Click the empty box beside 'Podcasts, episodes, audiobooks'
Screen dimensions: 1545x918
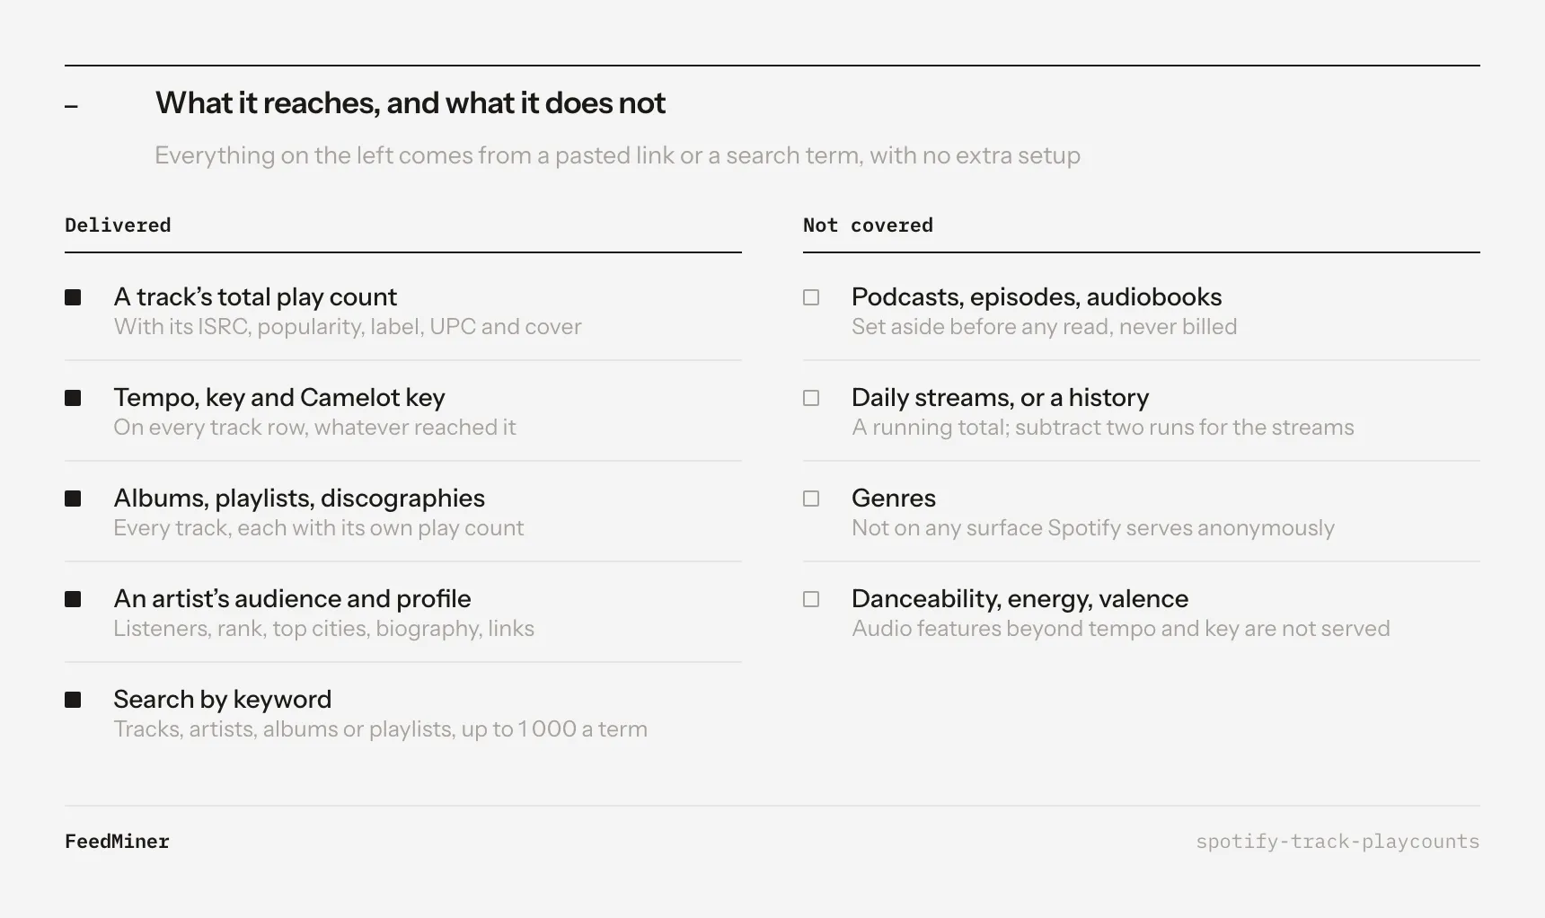pos(811,297)
